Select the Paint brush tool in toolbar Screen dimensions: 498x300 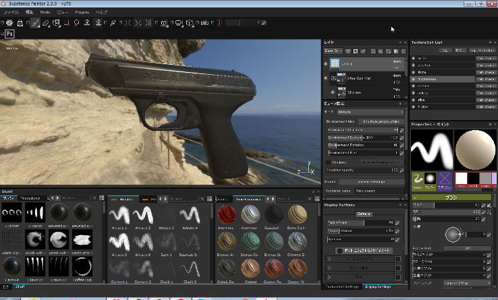point(35,23)
